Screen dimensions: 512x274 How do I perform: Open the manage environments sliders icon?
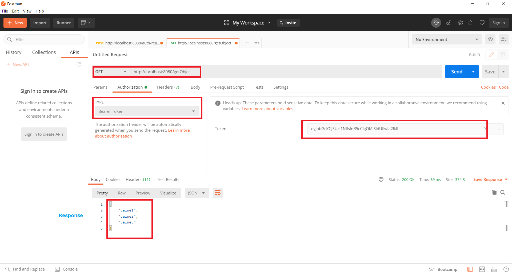tap(503, 39)
